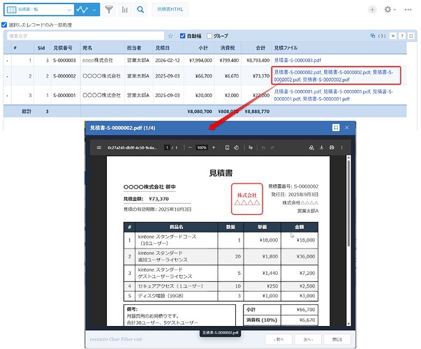Open the app settings gear menu

coord(390,10)
